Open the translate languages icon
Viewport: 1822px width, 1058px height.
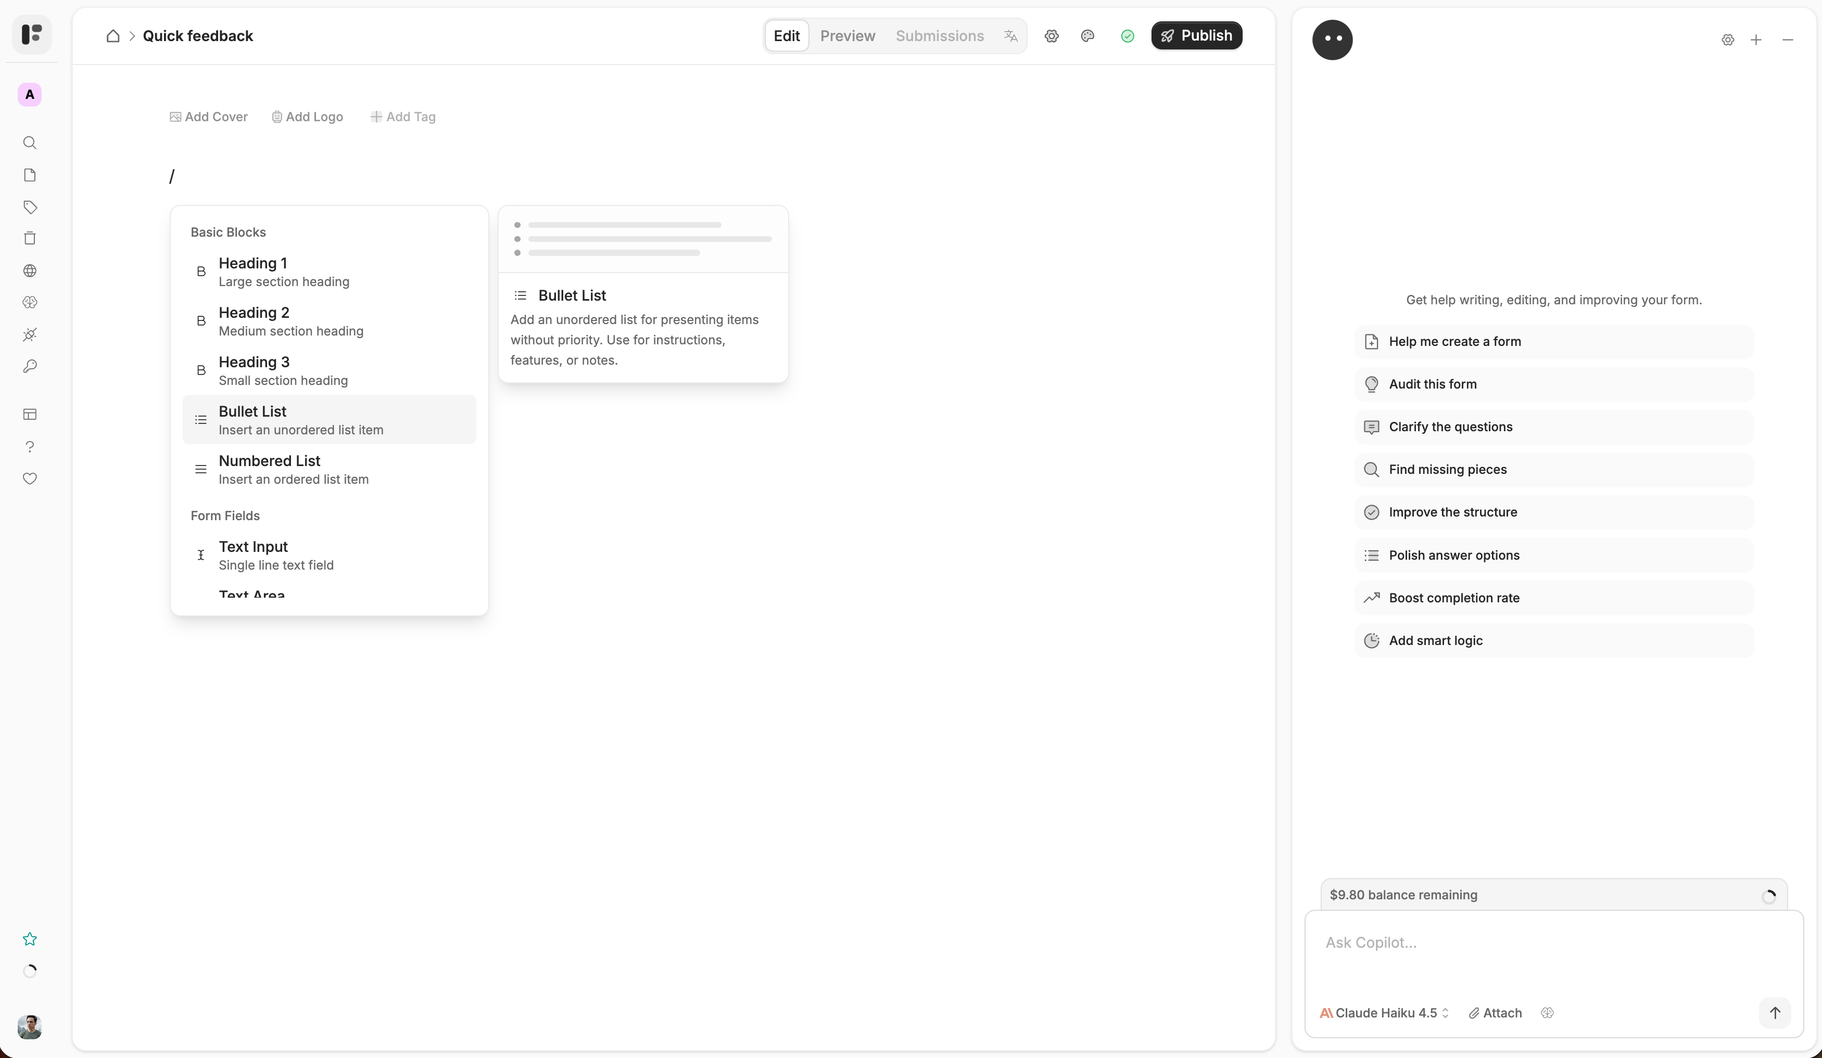1011,35
